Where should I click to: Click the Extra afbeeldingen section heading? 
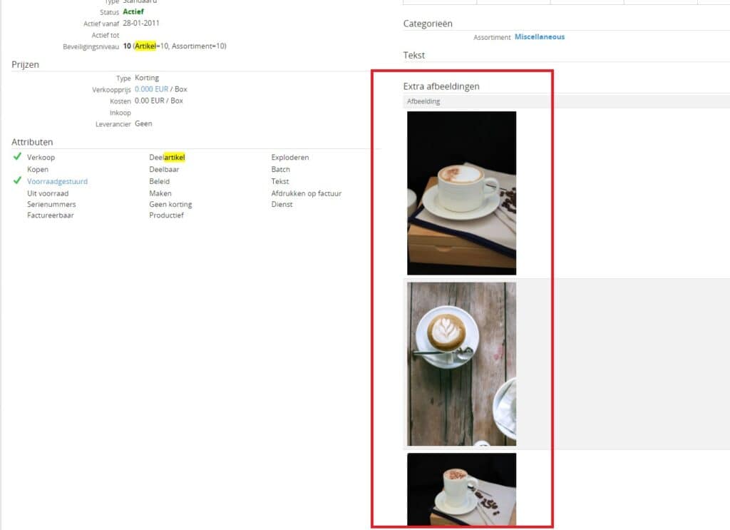pyautogui.click(x=441, y=86)
